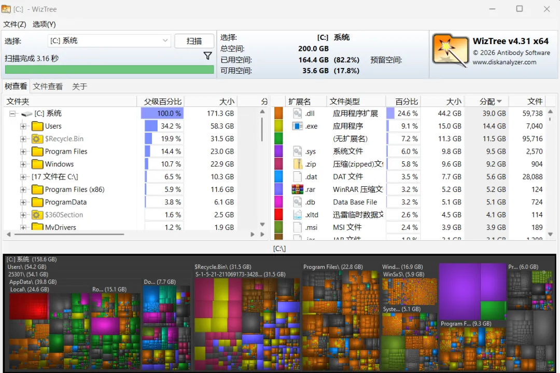
Task: Select the (无扩展名) file type row
Action: [409, 139]
